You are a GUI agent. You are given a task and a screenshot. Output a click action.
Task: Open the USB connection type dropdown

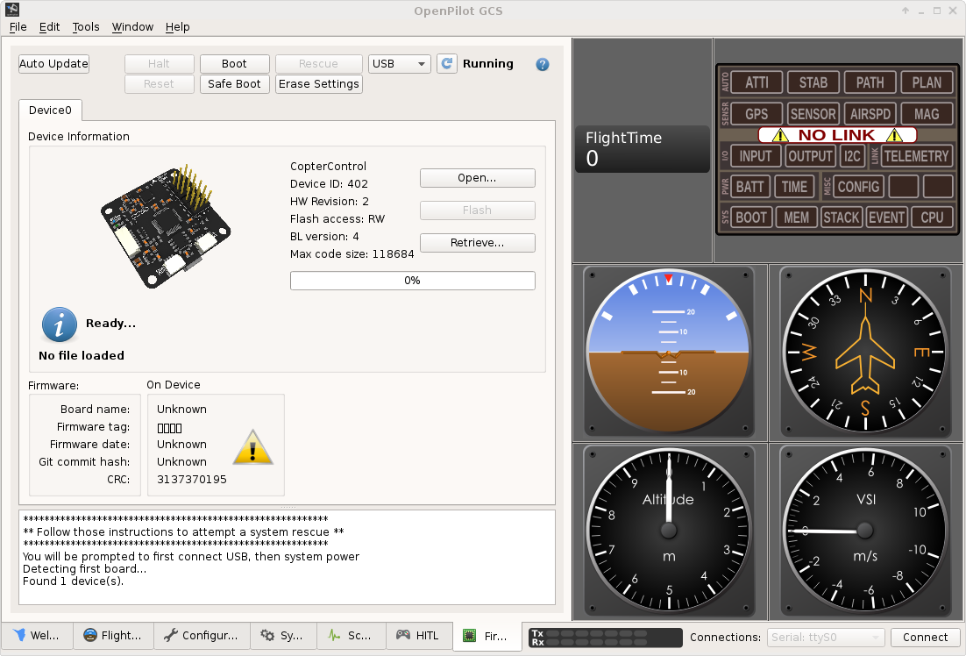(399, 63)
